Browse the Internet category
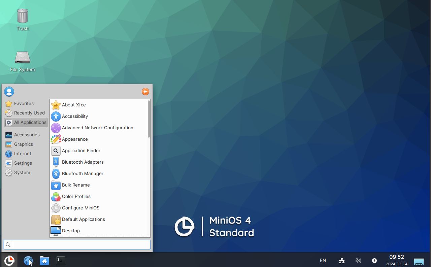 (x=26, y=154)
